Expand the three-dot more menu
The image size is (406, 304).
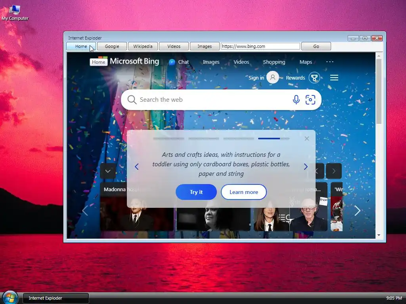coord(330,62)
